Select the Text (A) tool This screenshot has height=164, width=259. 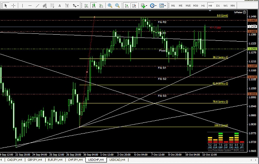point(60,6)
